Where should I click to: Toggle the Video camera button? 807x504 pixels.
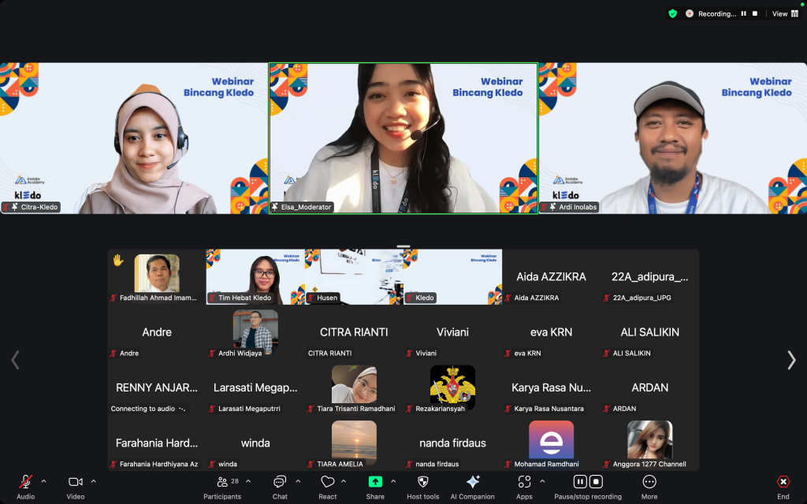coord(75,482)
